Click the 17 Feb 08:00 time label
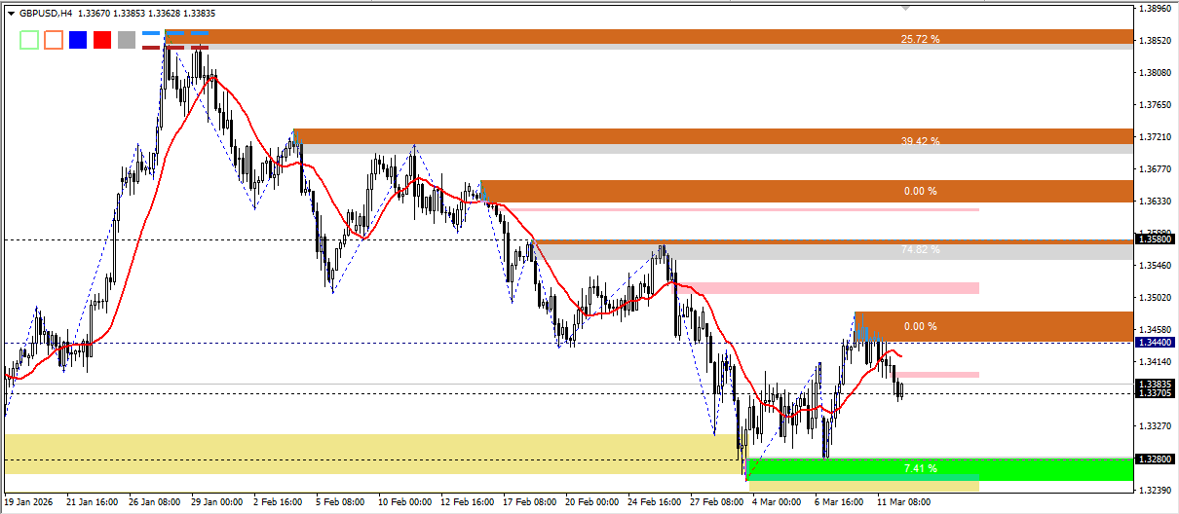1179x514 pixels. [529, 502]
